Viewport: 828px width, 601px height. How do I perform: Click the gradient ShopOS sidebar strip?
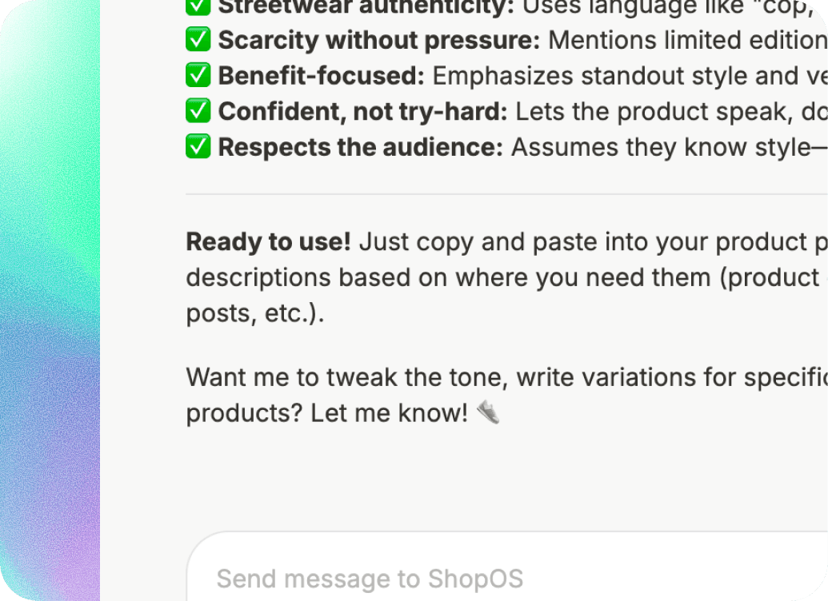click(x=50, y=300)
